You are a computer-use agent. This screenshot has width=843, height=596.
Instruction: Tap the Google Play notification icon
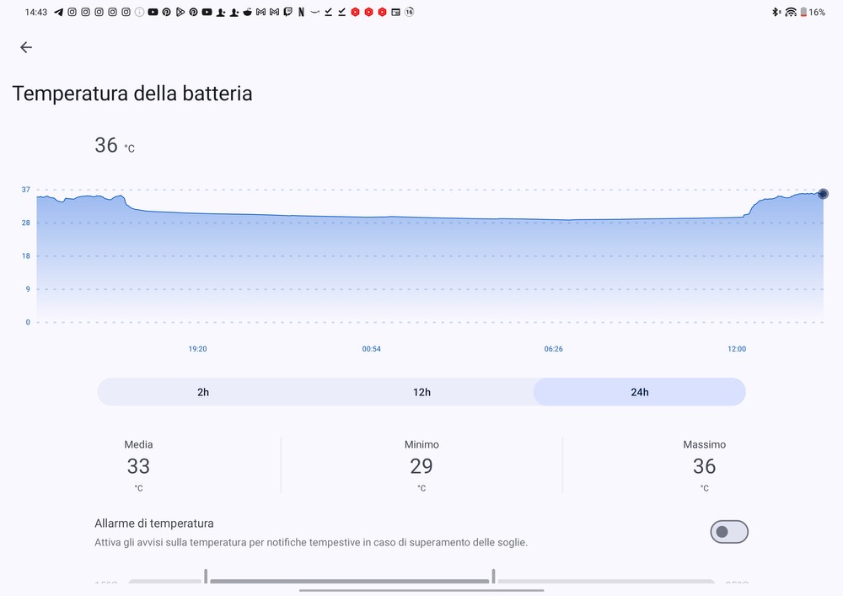pos(180,12)
